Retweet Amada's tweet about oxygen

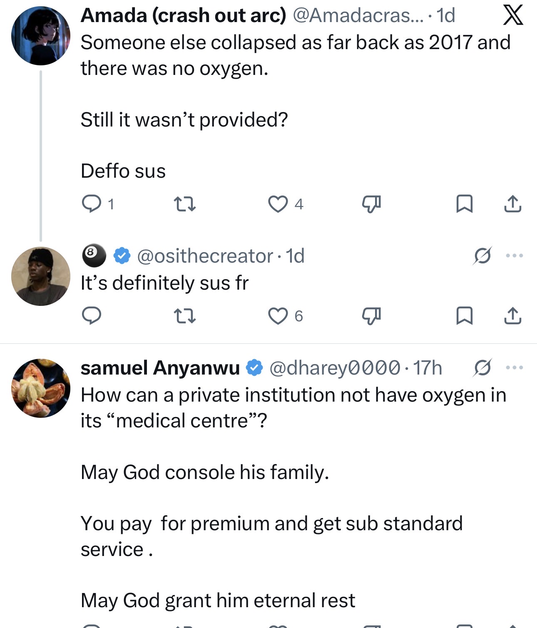184,204
